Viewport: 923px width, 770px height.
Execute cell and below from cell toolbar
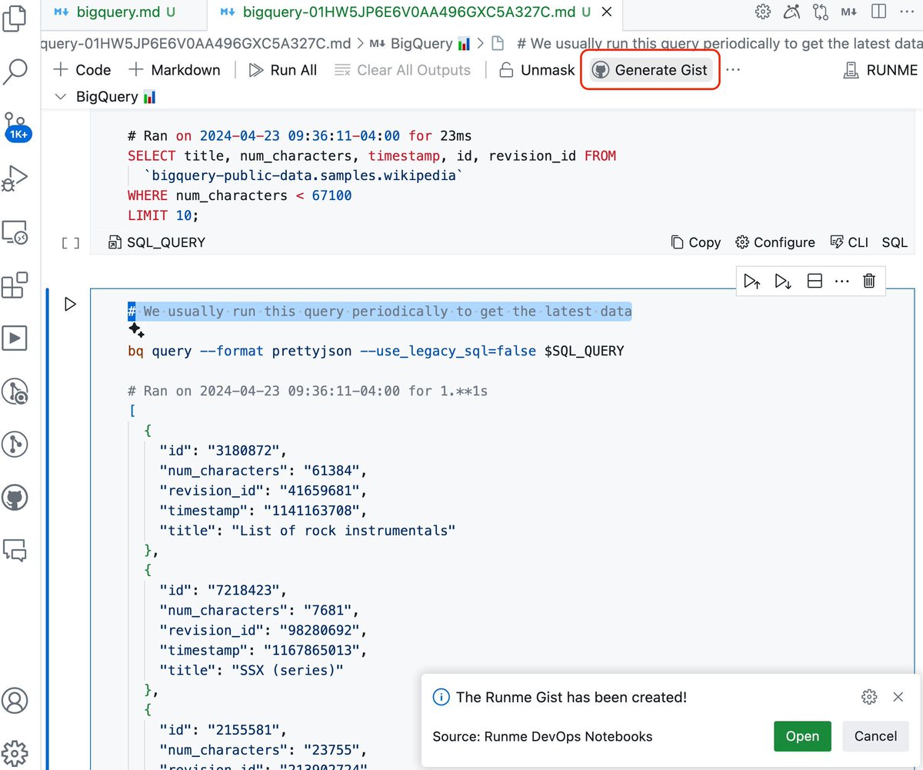[783, 282]
